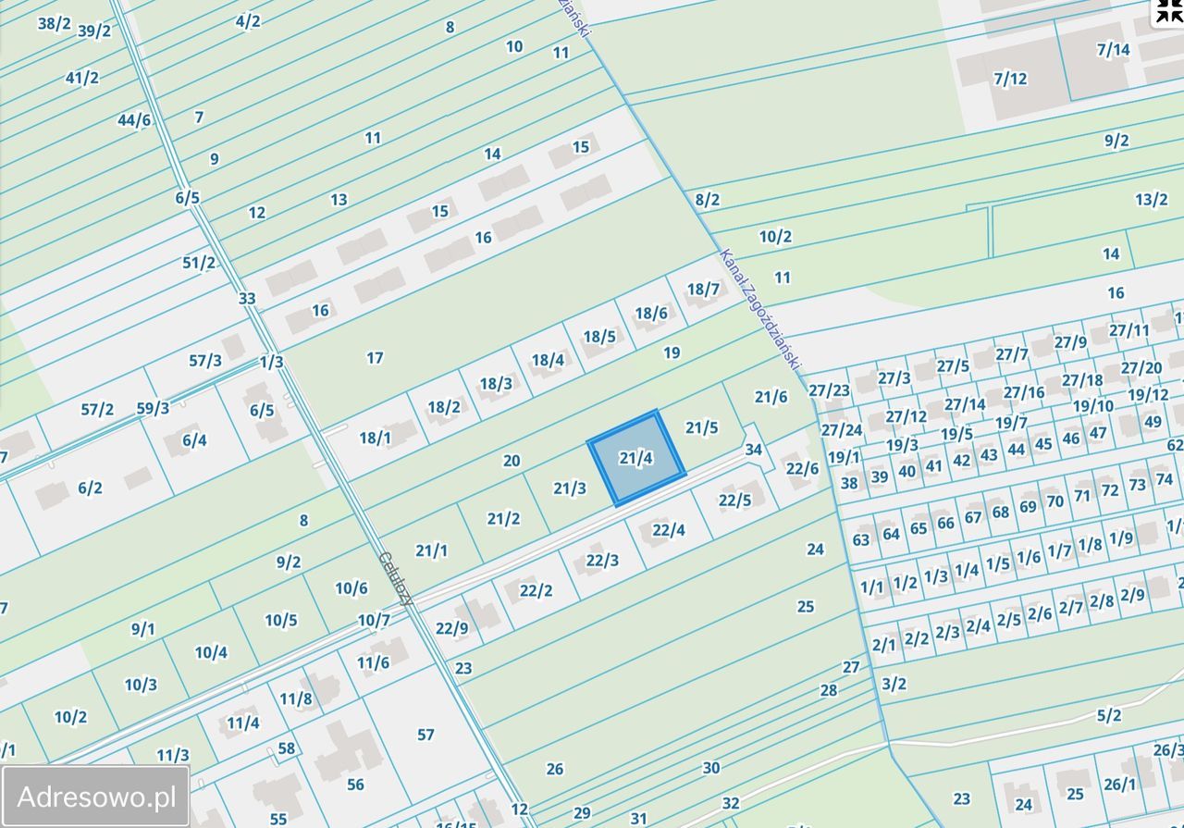Pick parcel 27/23
The width and height of the screenshot is (1184, 828).
pyautogui.click(x=829, y=390)
